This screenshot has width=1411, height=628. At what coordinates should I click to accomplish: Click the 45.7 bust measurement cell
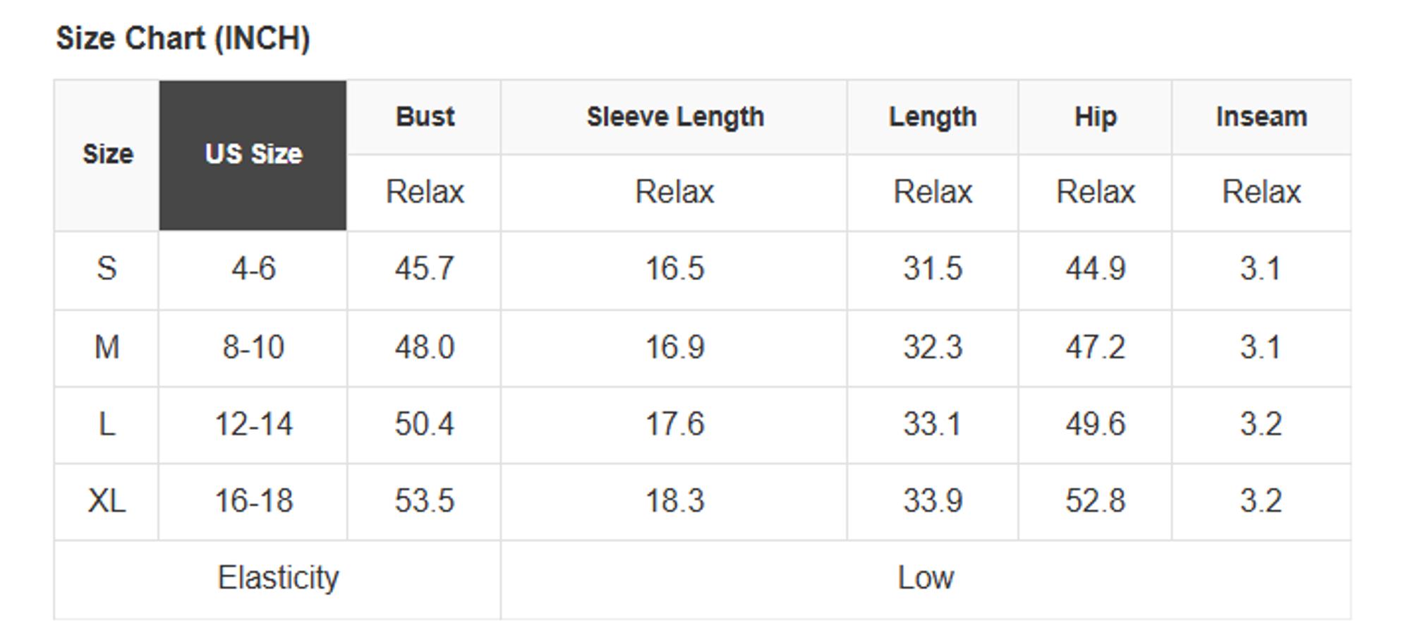point(425,269)
